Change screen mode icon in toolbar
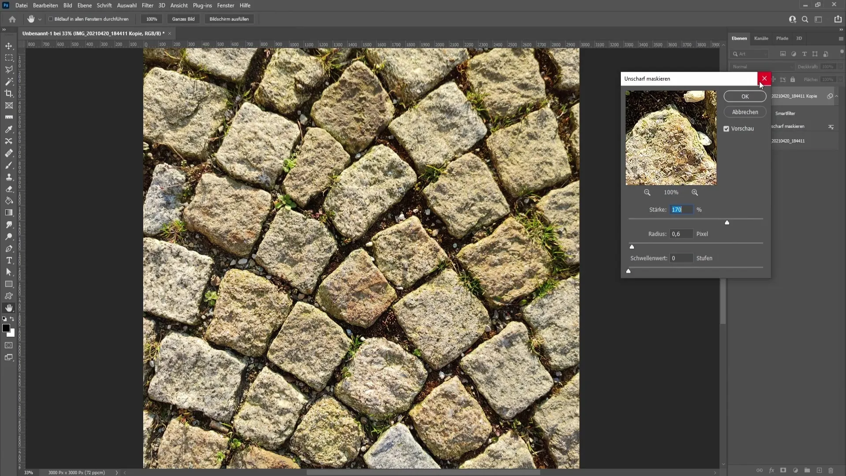846x476 pixels. (9, 357)
